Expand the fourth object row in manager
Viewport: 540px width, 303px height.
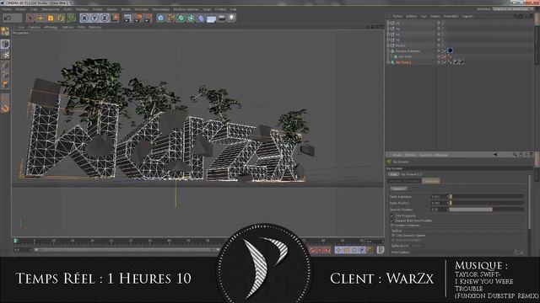click(x=388, y=40)
